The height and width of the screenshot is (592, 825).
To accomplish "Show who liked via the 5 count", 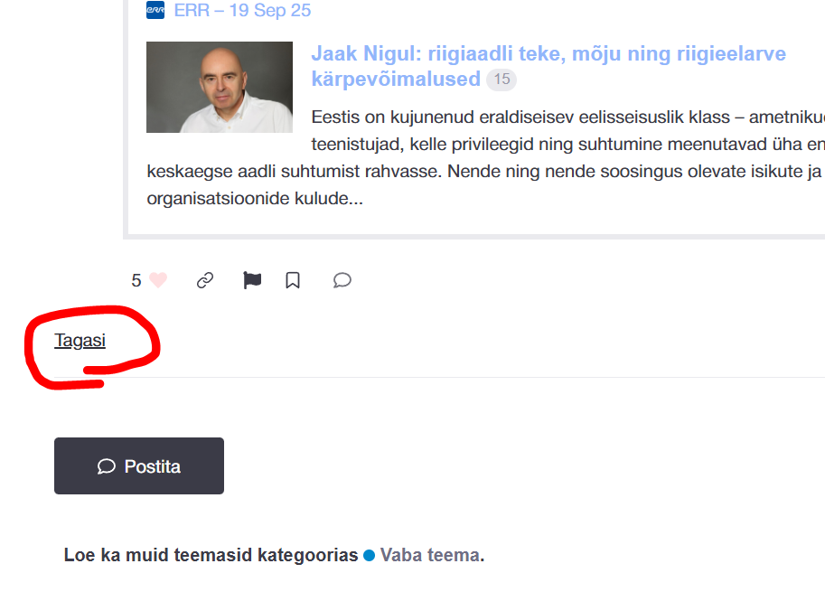I will (136, 280).
